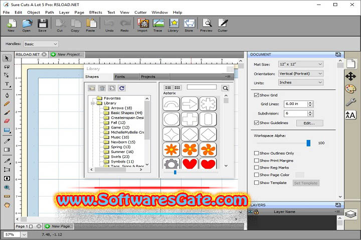The image size is (361, 240).
Task: Click the Cutter toolbar icon
Action: pyautogui.click(x=223, y=25)
